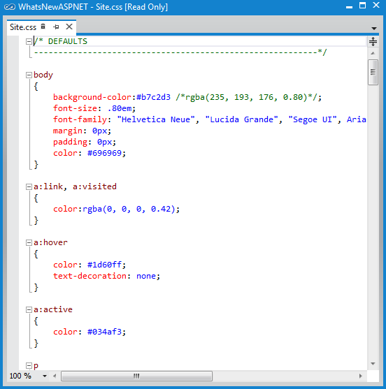The width and height of the screenshot is (386, 389).
Task: Collapse the a:hover rule
Action: [29, 242]
